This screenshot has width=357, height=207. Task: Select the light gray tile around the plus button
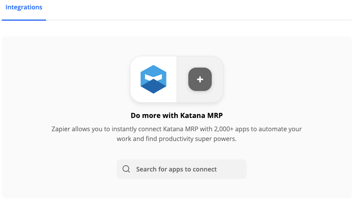point(200,79)
